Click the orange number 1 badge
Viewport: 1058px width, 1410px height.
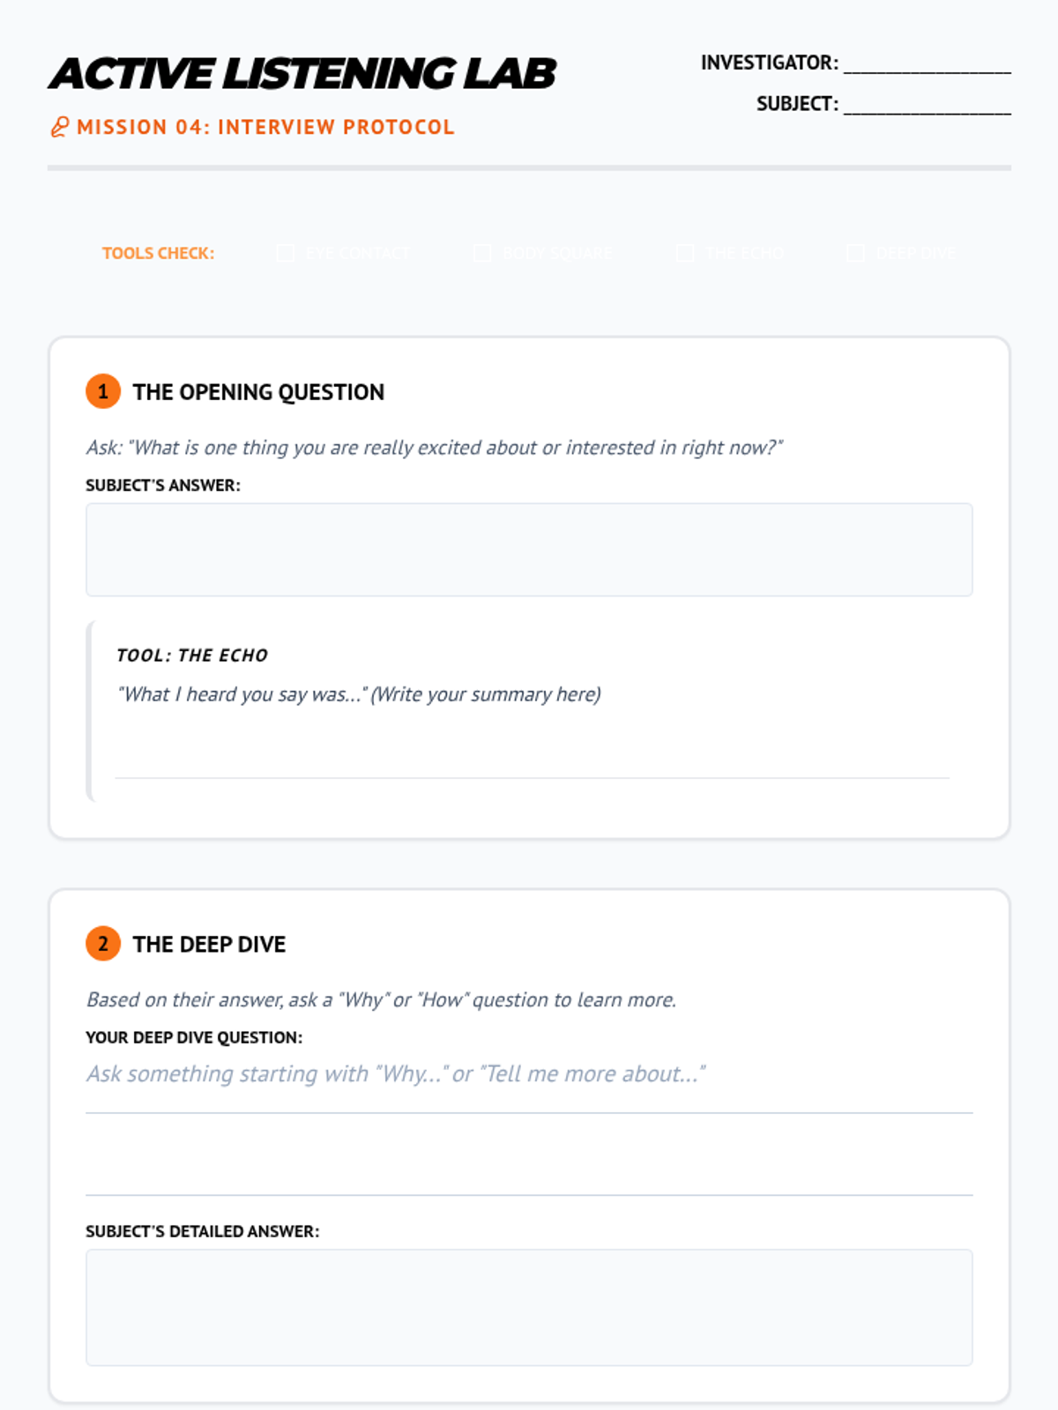[103, 391]
